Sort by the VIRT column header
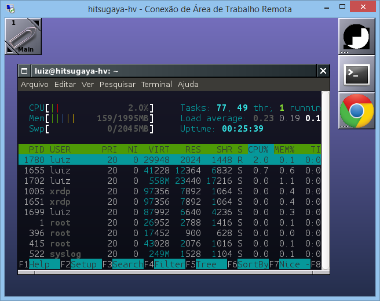 159,150
